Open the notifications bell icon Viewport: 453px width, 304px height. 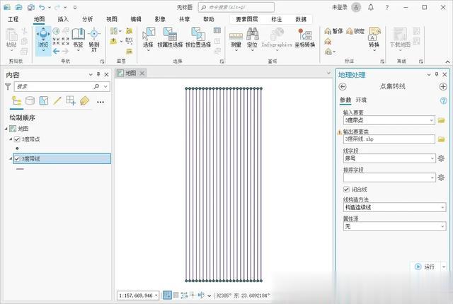pos(371,8)
